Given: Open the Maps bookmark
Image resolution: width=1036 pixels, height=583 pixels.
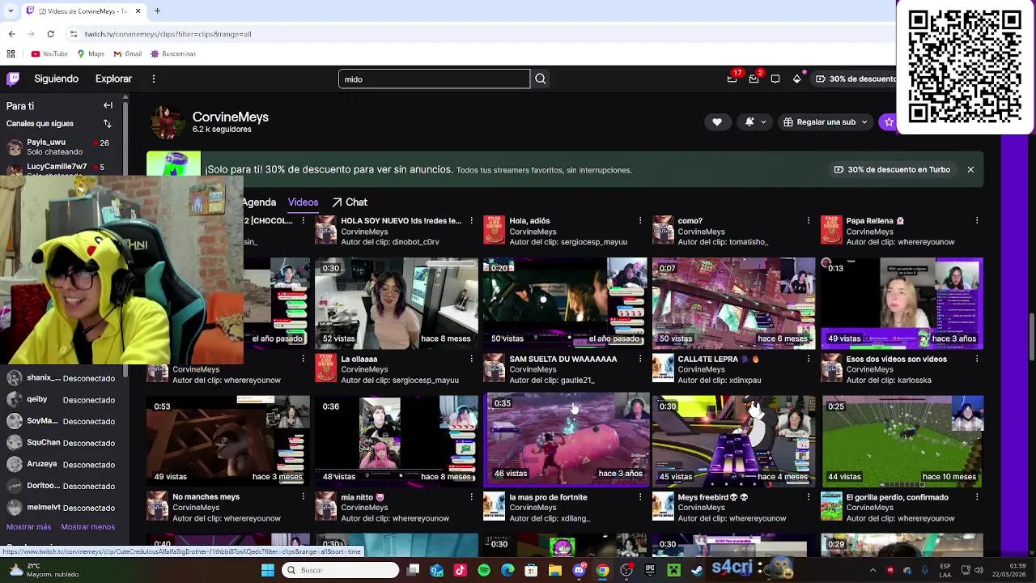Looking at the screenshot, I should pyautogui.click(x=91, y=54).
